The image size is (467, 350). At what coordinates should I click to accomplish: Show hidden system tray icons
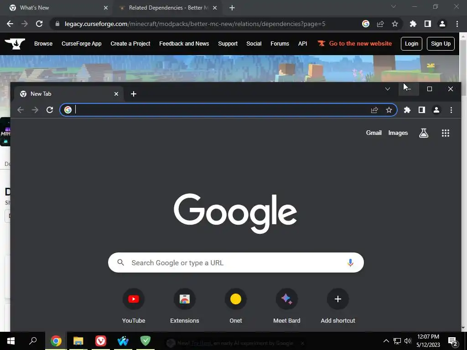(x=386, y=341)
